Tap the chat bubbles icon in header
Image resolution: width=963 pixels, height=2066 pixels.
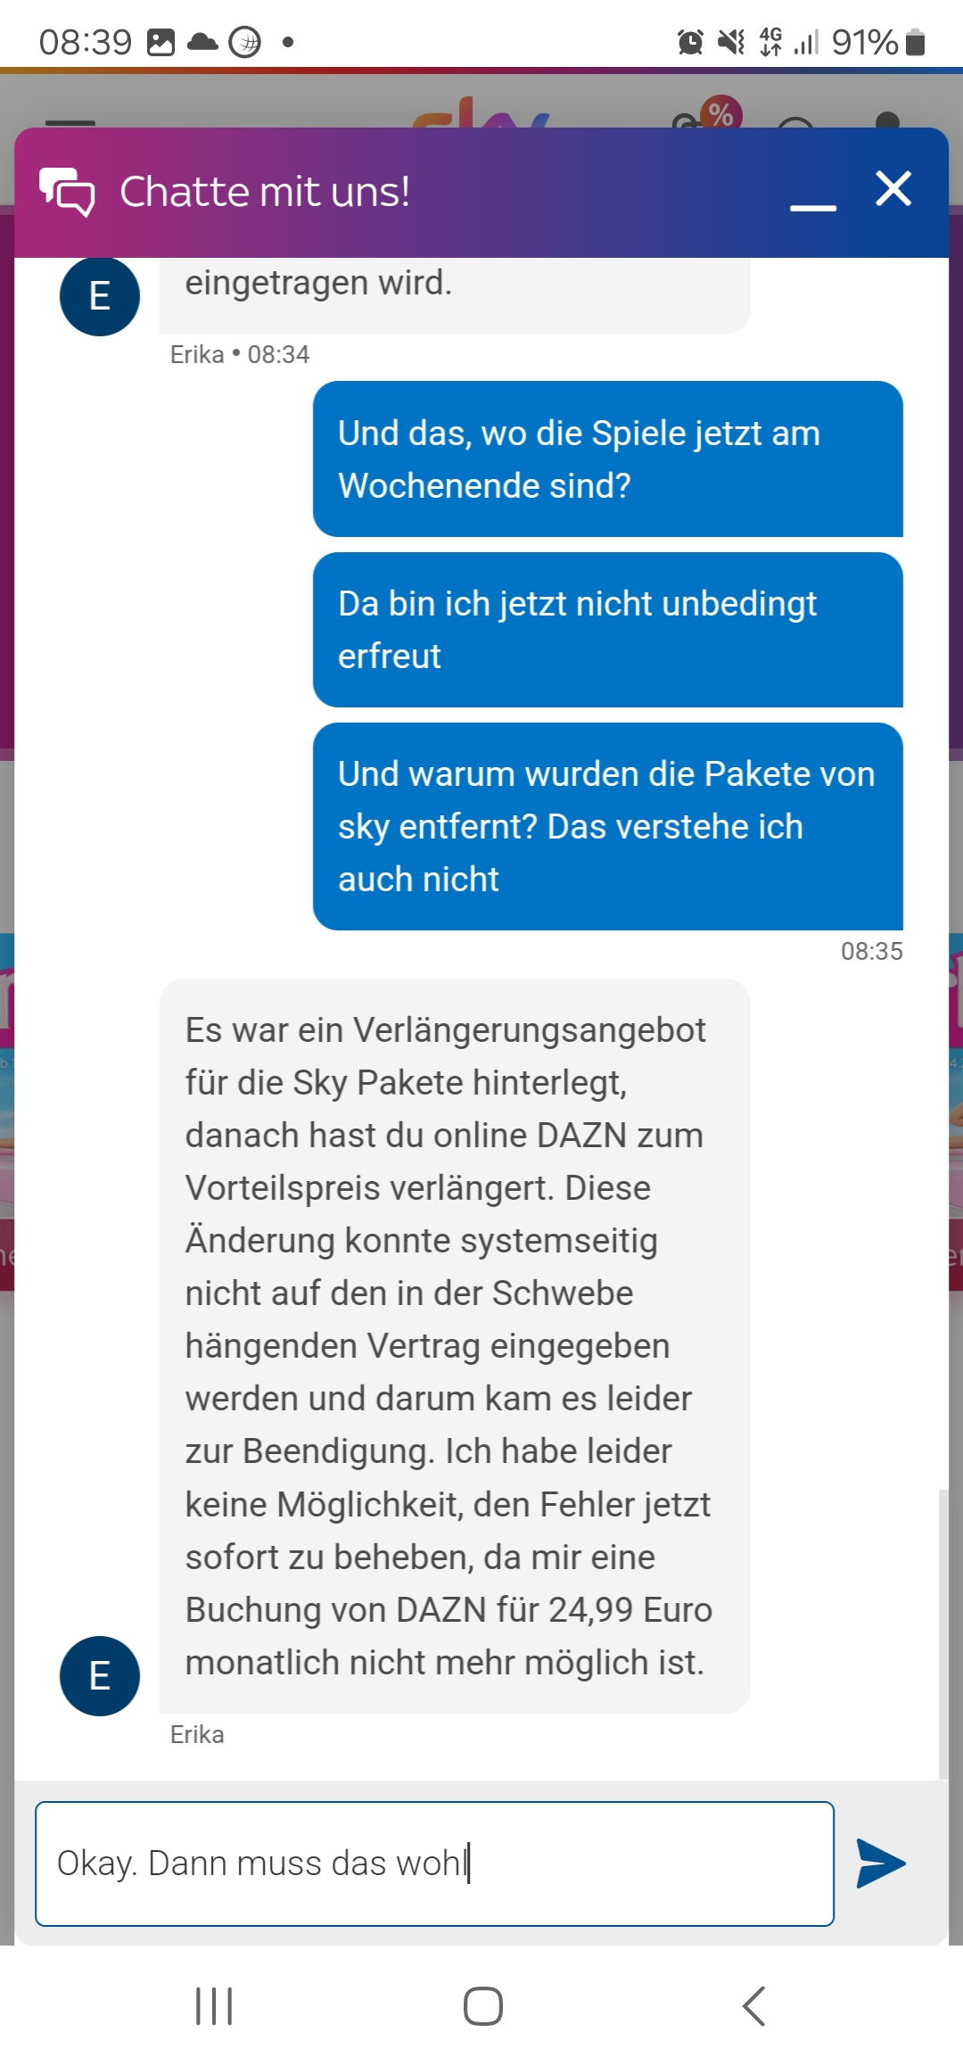coord(67,192)
